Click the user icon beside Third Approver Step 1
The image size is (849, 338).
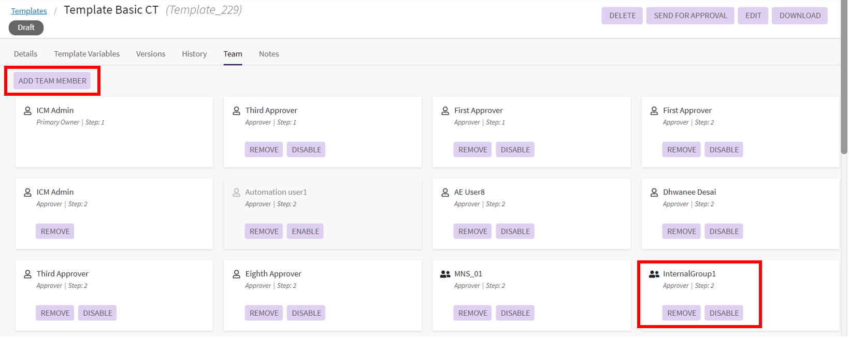[x=236, y=111]
